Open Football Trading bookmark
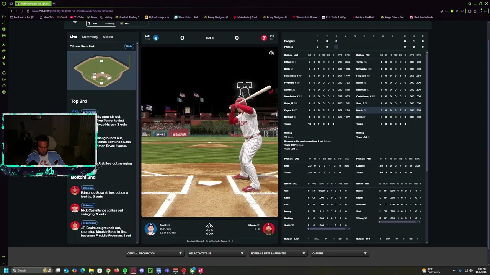This screenshot has width=490, height=275. [128, 17]
